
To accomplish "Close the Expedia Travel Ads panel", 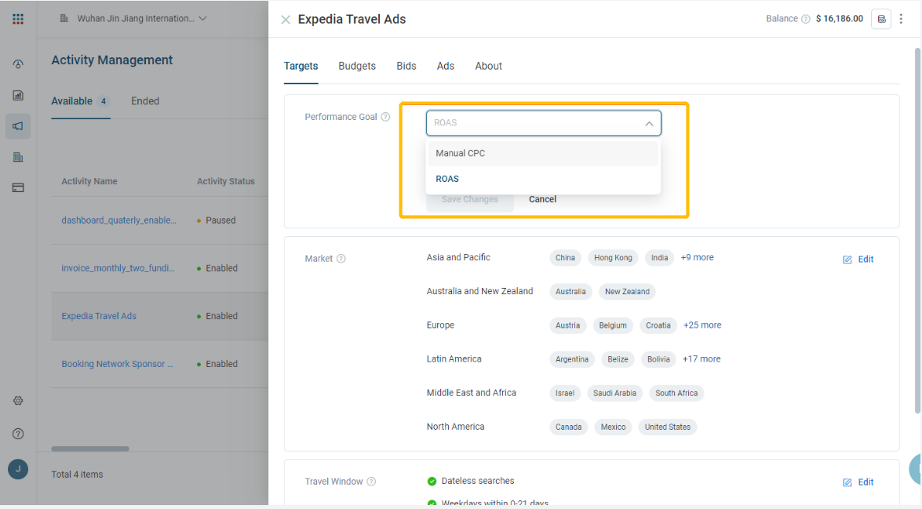I will pyautogui.click(x=286, y=20).
